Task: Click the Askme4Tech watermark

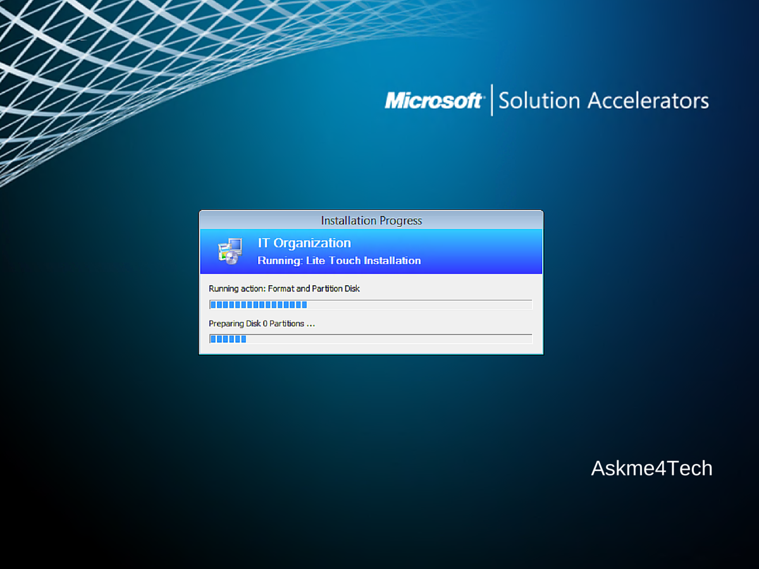Action: (651, 468)
